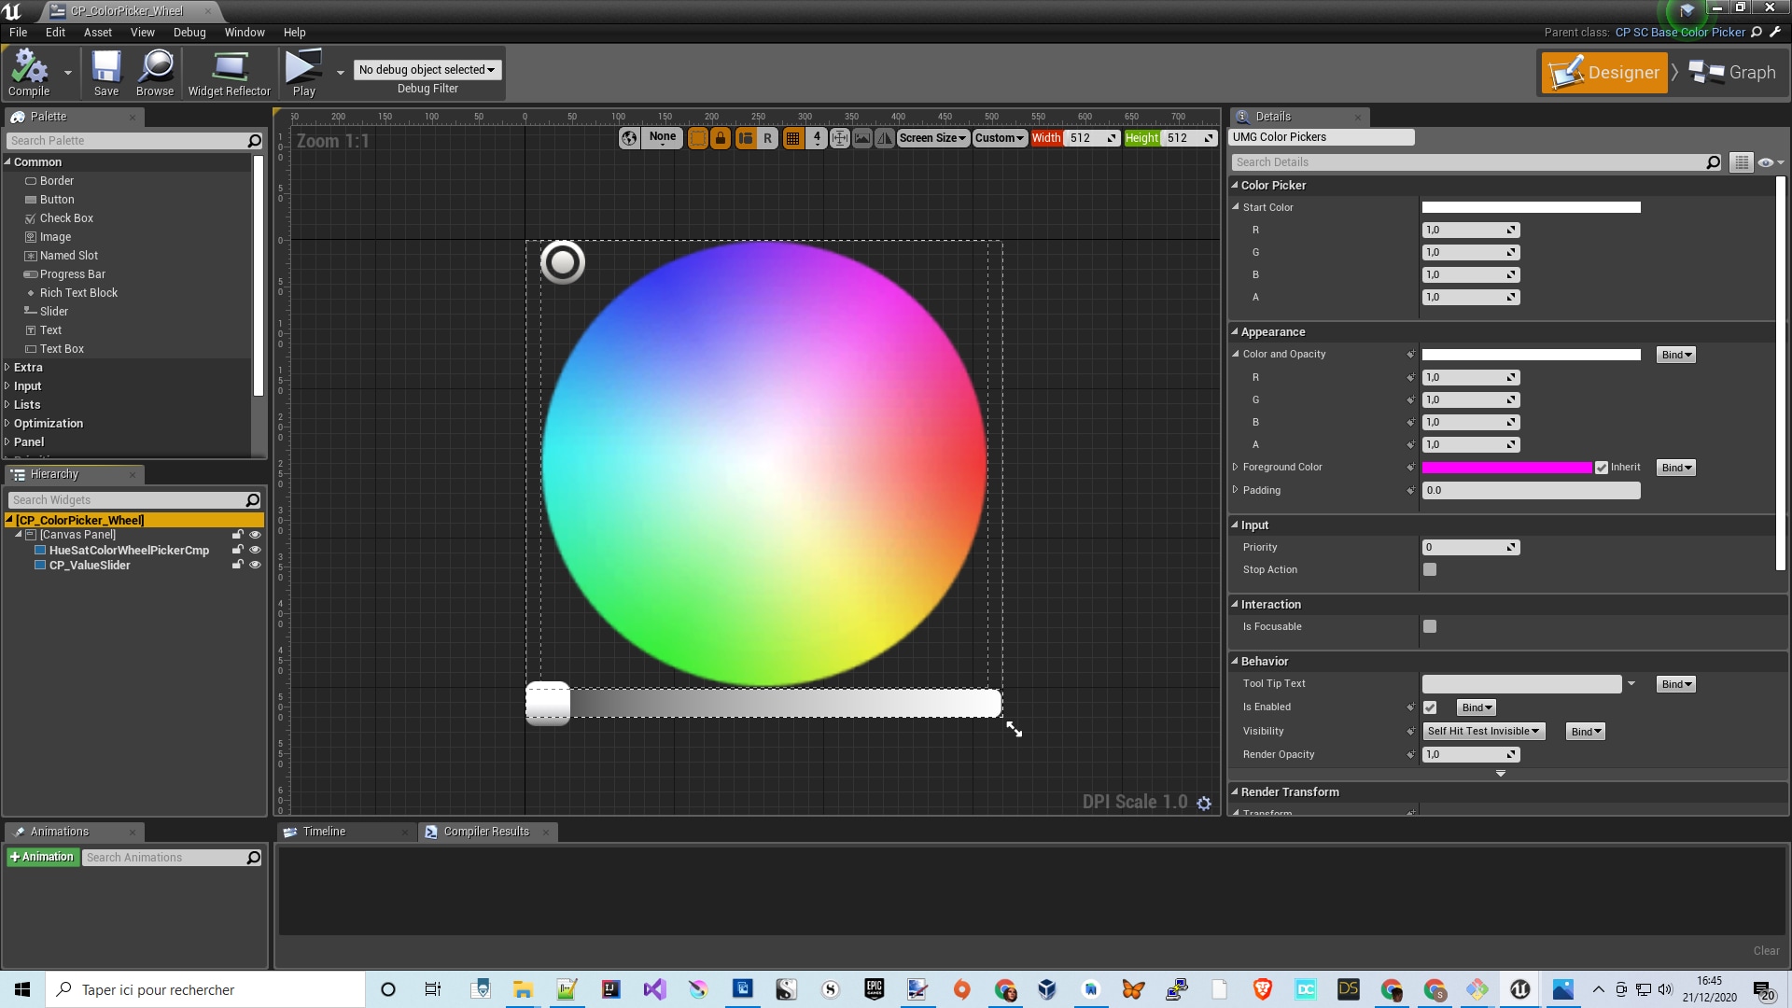Toggle the Inherit checkbox for Foreground Color
Viewport: 1792px width, 1008px height.
click(x=1602, y=467)
